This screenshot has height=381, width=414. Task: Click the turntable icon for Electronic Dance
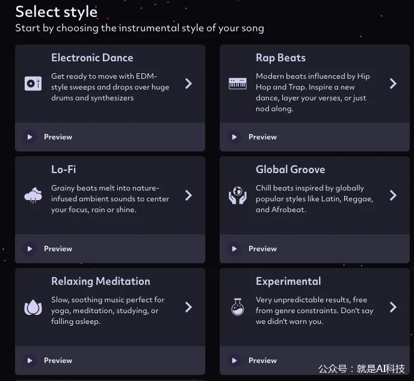click(x=33, y=84)
